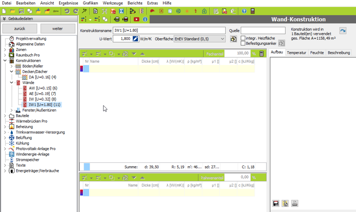The image size is (356, 212).
Task: Open the calculator icon beside Fachanteil
Action: pyautogui.click(x=261, y=54)
